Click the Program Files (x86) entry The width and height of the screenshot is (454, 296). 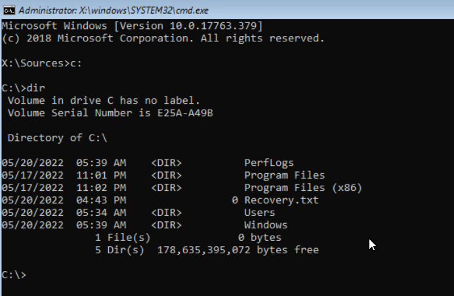point(303,188)
